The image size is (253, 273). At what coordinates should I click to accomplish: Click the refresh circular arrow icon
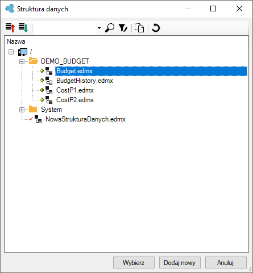[x=156, y=28]
